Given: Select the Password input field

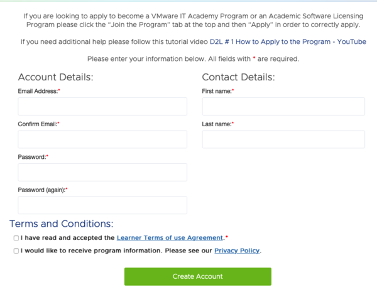Looking at the screenshot, I should [x=102, y=172].
